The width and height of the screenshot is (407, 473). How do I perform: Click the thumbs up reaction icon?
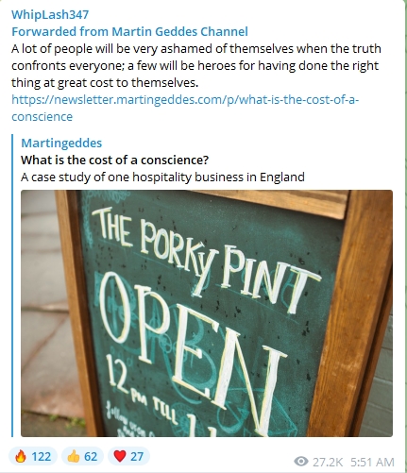(x=73, y=456)
